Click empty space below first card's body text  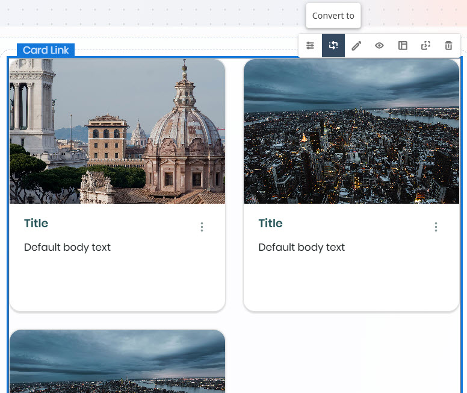tap(117, 283)
